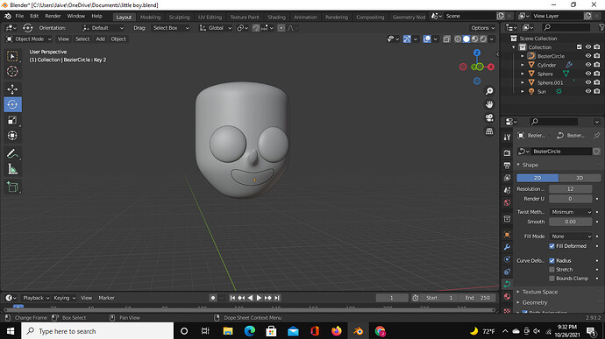
Task: Disable Sun in renders camera icon
Action: (597, 91)
